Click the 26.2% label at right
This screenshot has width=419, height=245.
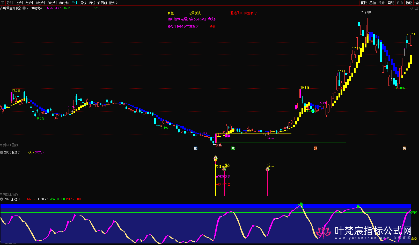pos(411,34)
